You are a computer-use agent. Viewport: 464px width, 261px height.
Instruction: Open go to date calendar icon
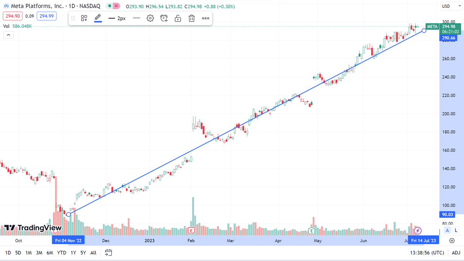[108, 252]
